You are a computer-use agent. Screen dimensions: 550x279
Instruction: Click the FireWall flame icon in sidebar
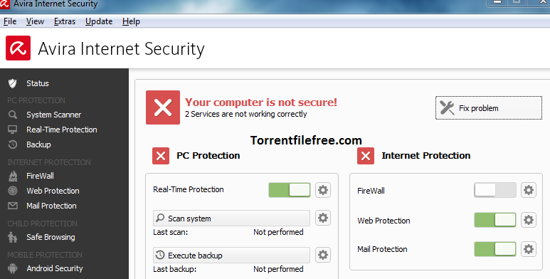pyautogui.click(x=13, y=176)
